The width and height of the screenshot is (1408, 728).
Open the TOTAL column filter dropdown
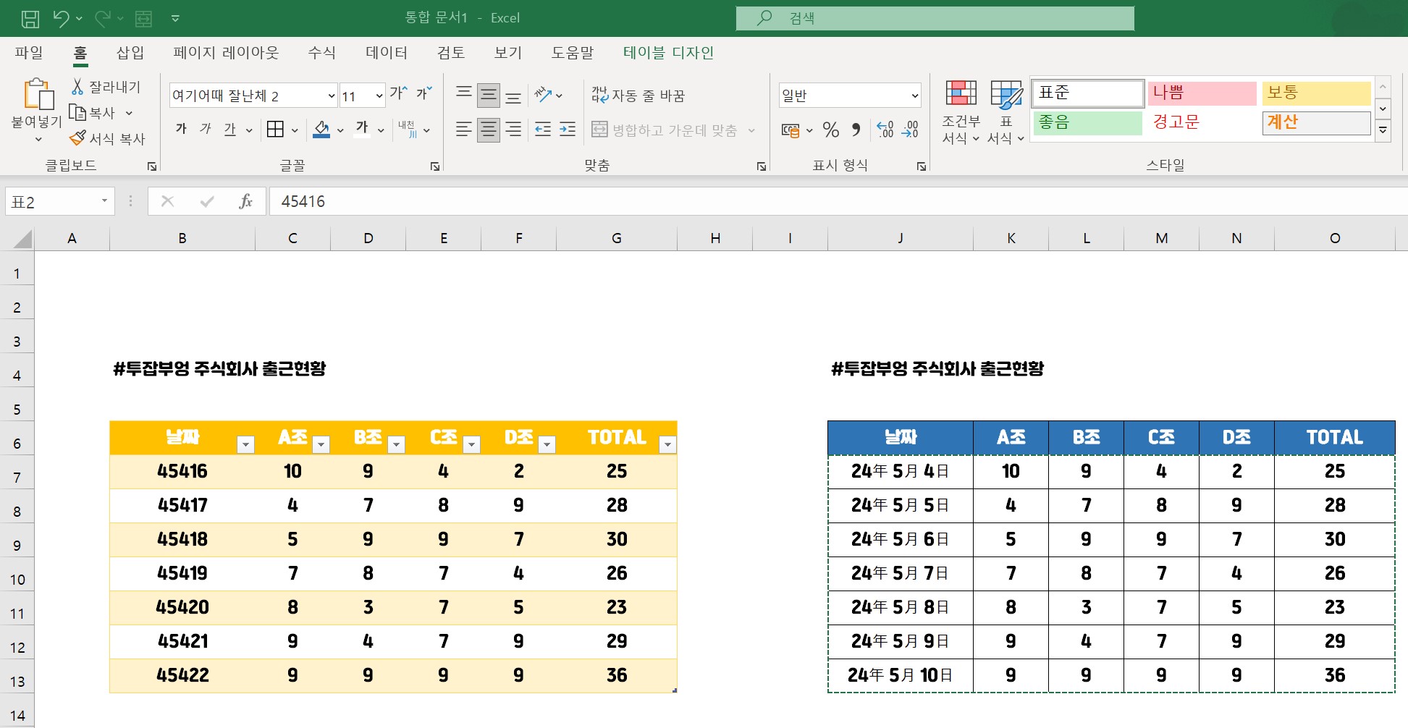pyautogui.click(x=668, y=444)
